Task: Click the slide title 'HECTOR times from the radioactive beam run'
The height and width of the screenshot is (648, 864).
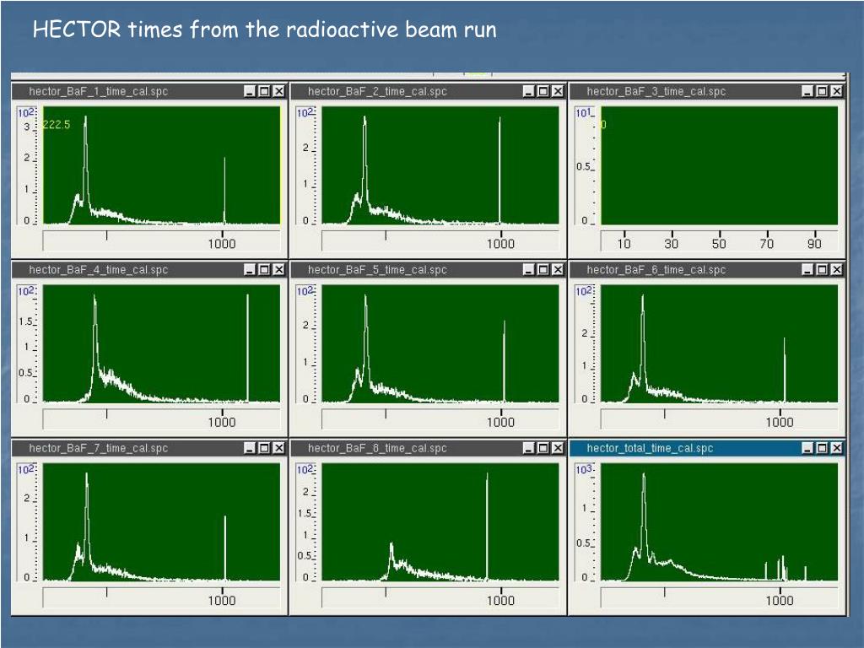Action: [264, 30]
